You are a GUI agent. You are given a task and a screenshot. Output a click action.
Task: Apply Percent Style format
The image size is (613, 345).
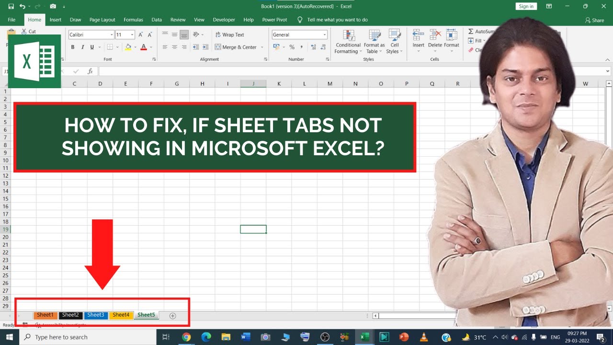coord(292,47)
